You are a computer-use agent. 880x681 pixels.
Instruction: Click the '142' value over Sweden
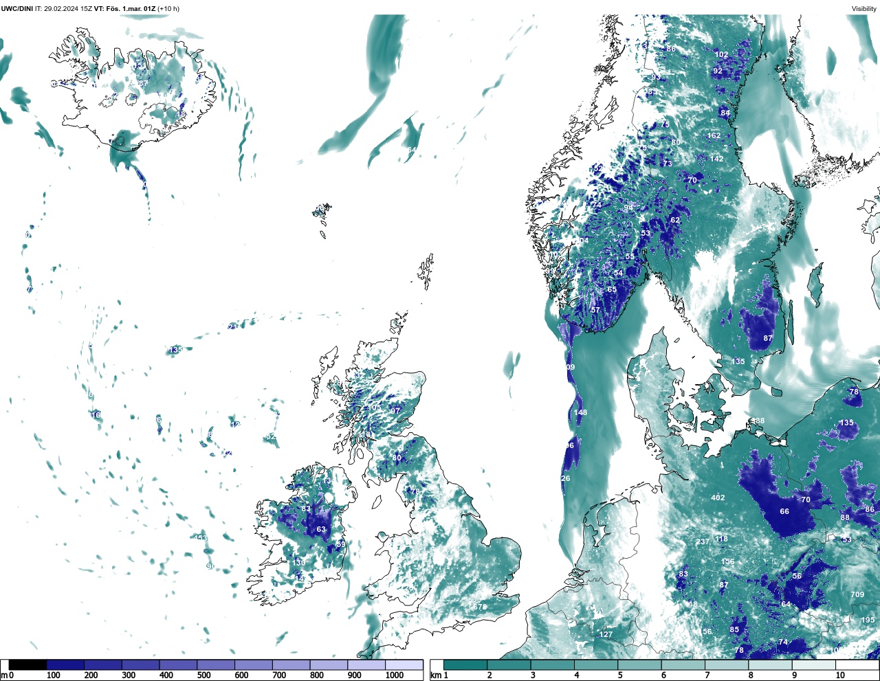(x=716, y=159)
